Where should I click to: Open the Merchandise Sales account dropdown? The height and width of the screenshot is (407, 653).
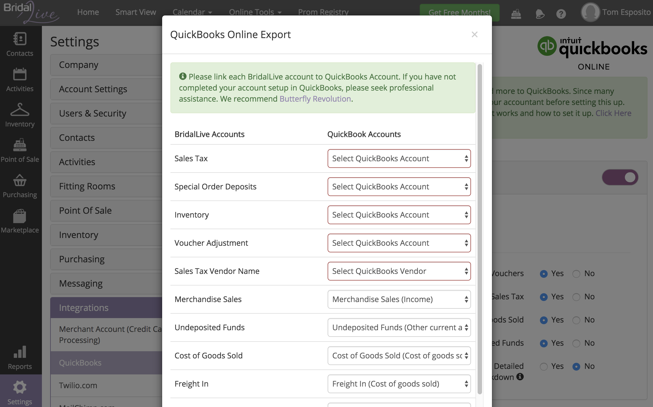[399, 299]
